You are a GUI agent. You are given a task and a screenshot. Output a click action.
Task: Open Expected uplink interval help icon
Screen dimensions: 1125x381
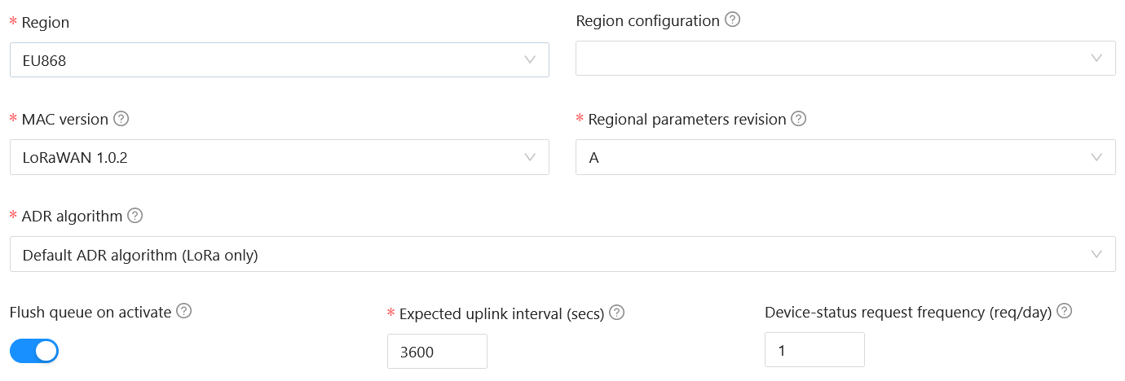[617, 313]
